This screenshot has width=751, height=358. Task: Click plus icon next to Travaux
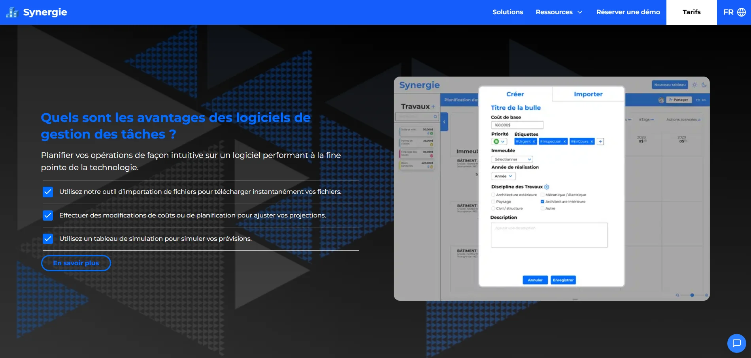433,107
